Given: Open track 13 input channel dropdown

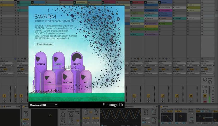Looking at the screenshot, I should [165, 65].
